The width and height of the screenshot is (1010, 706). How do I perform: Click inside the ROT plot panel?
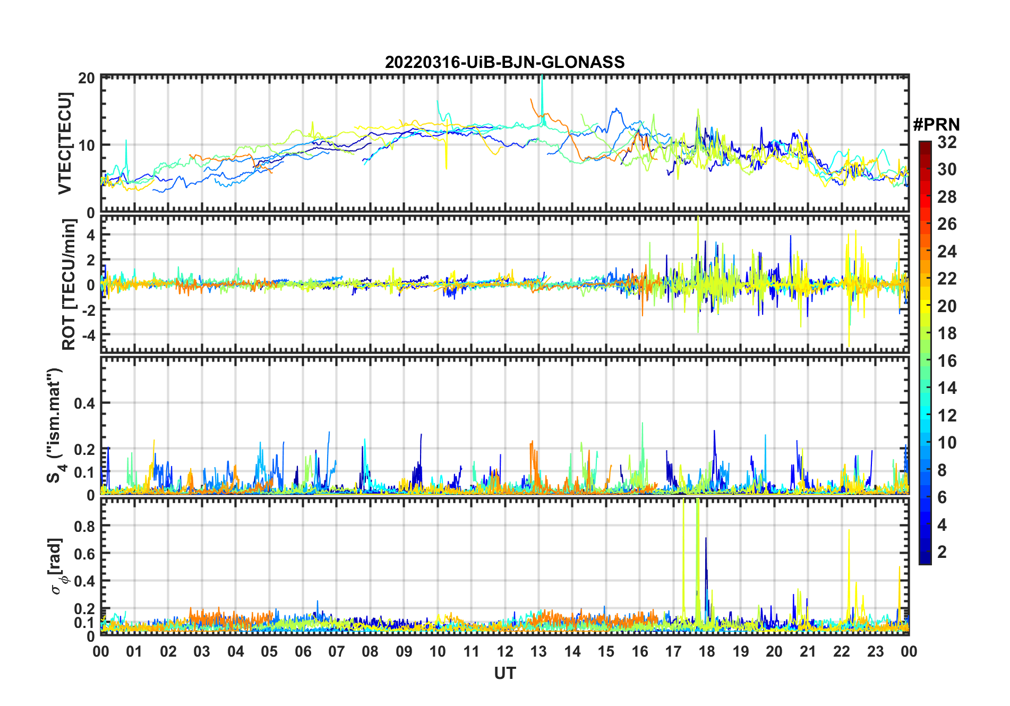click(504, 284)
